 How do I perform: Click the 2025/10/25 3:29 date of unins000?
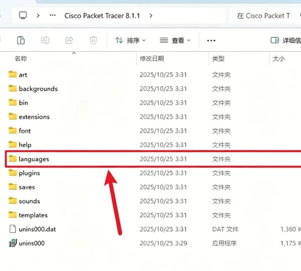coord(163,243)
